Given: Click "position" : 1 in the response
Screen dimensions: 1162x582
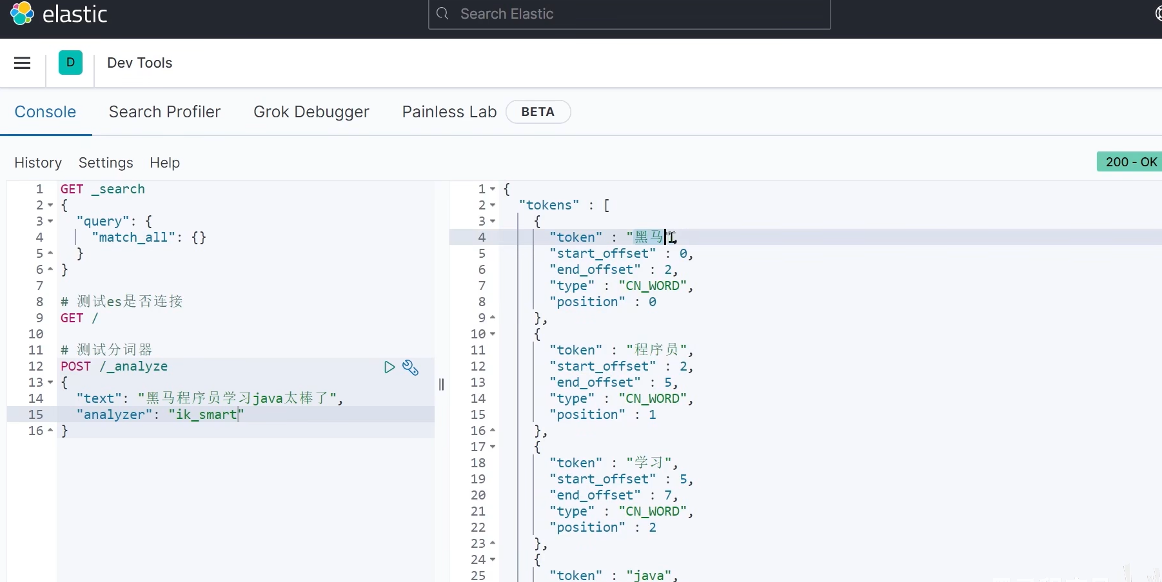Looking at the screenshot, I should [603, 415].
